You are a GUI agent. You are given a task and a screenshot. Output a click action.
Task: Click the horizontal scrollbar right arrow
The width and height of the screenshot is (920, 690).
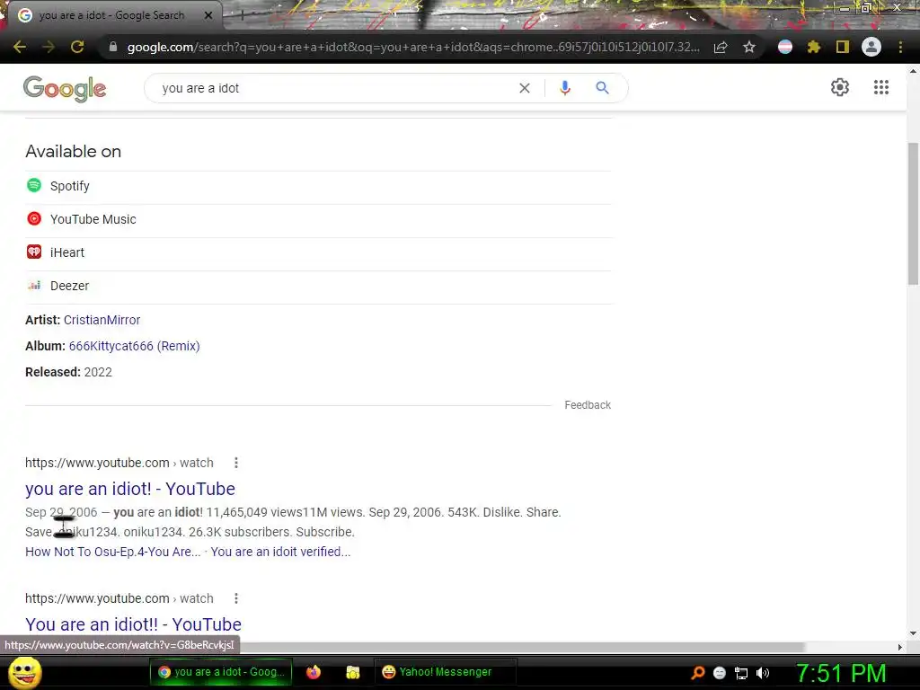pos(900,647)
